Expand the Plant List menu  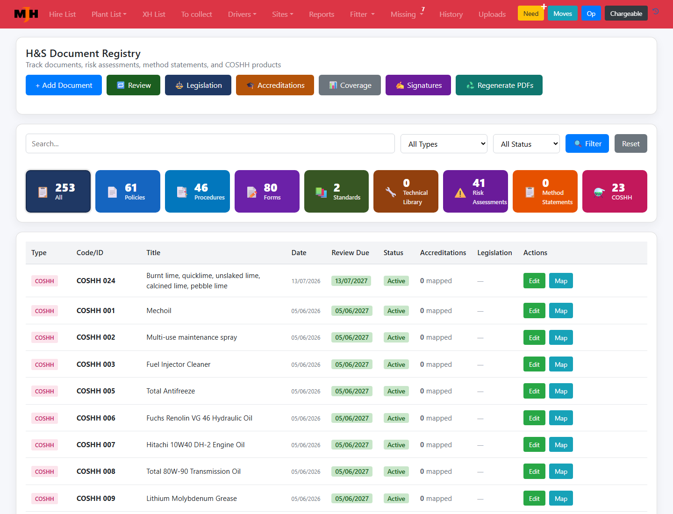(109, 14)
